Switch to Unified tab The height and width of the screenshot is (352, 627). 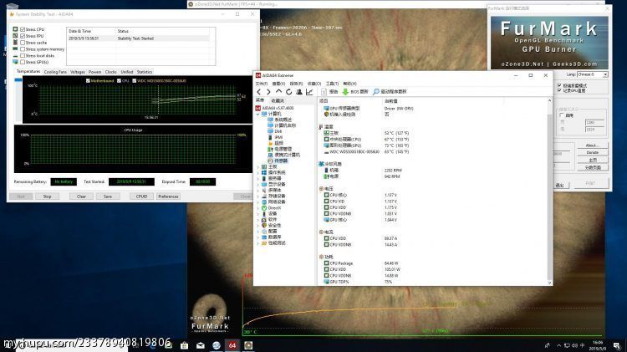pos(127,72)
